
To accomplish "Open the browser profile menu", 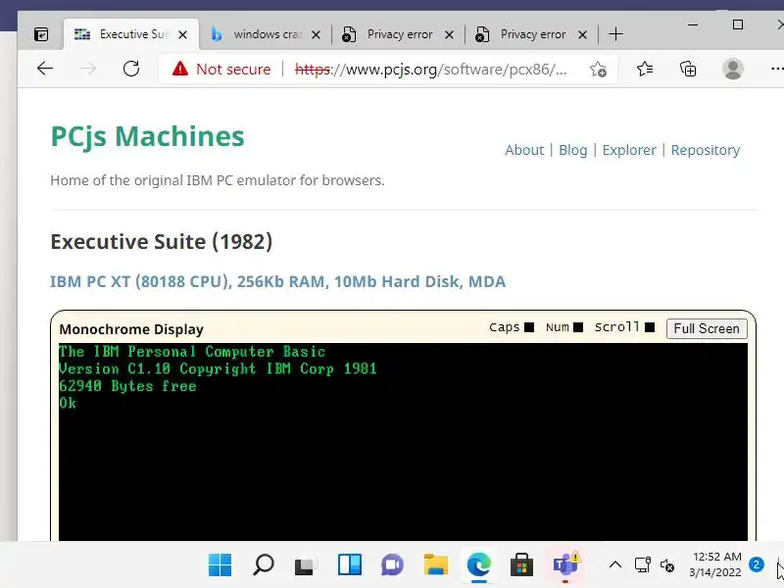I will pyautogui.click(x=732, y=69).
